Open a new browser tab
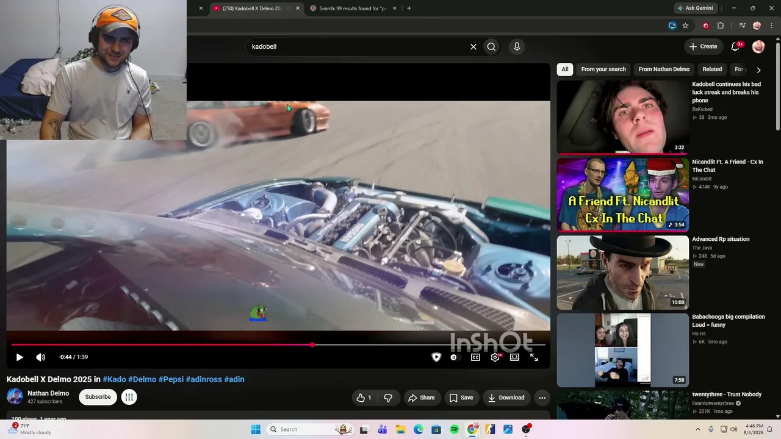 (x=409, y=9)
